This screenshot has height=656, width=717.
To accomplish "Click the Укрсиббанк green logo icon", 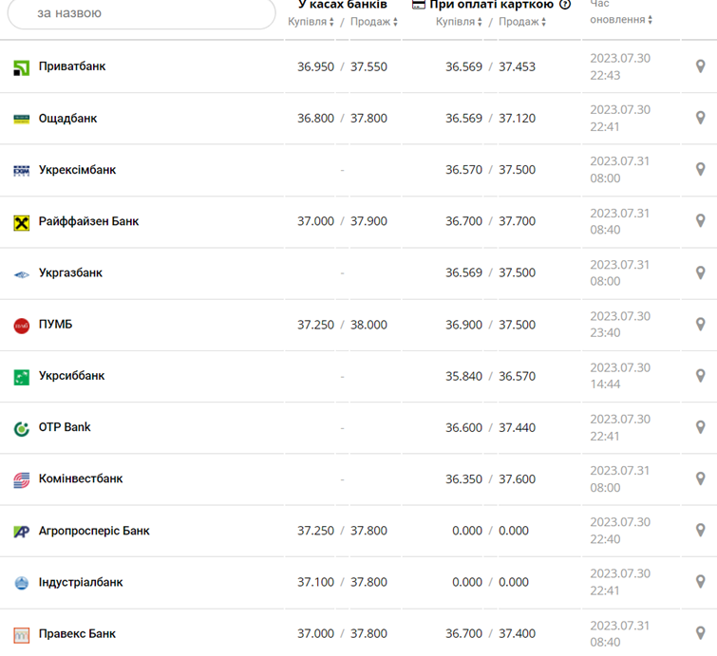I will pyautogui.click(x=22, y=377).
